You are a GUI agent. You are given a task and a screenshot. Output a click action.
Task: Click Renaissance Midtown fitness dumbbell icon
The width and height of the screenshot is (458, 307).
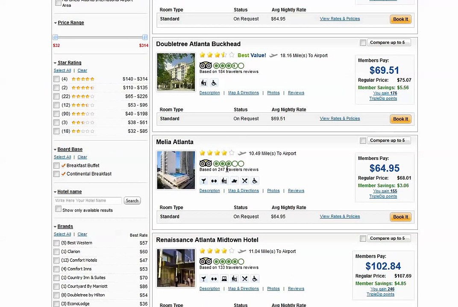pyautogui.click(x=214, y=279)
